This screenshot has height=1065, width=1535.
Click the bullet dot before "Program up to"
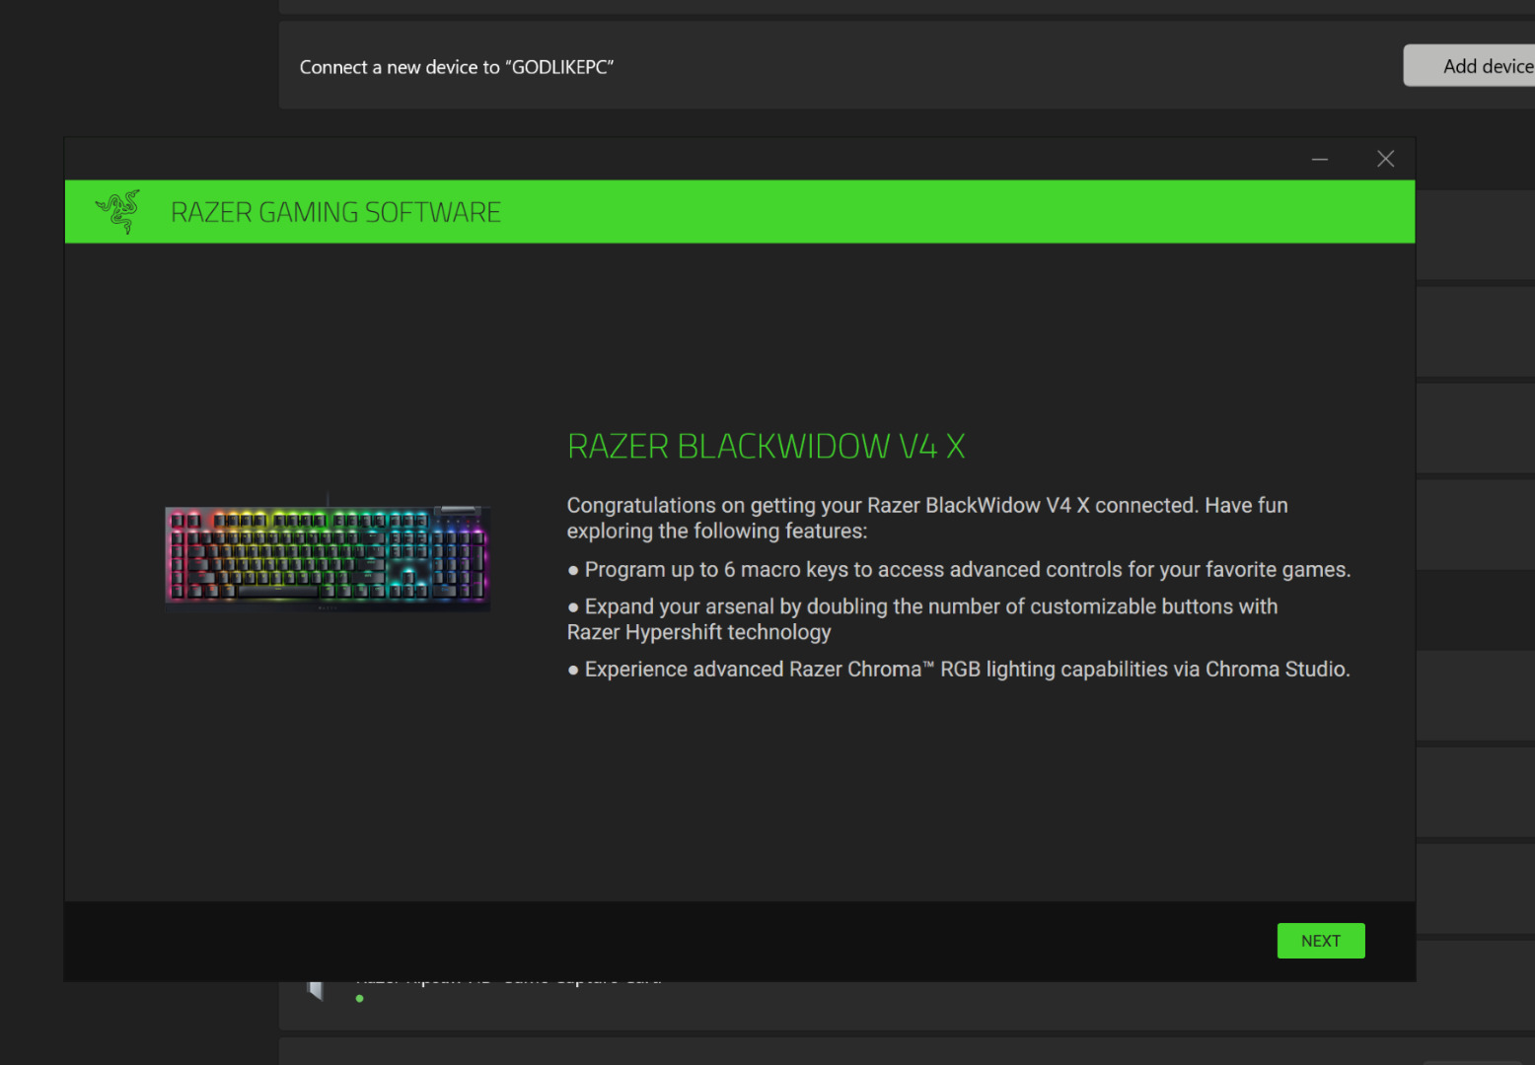click(573, 571)
